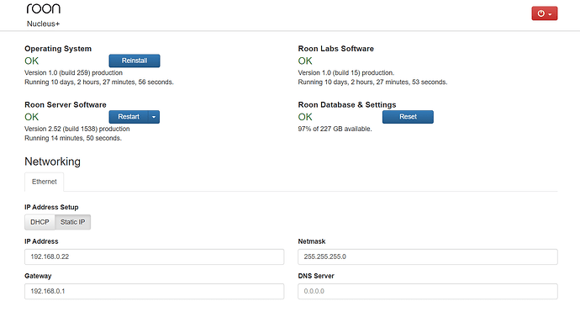Screen dimensions: 580x312
Task: Click the Roon Labs Software OK status
Action: click(305, 61)
